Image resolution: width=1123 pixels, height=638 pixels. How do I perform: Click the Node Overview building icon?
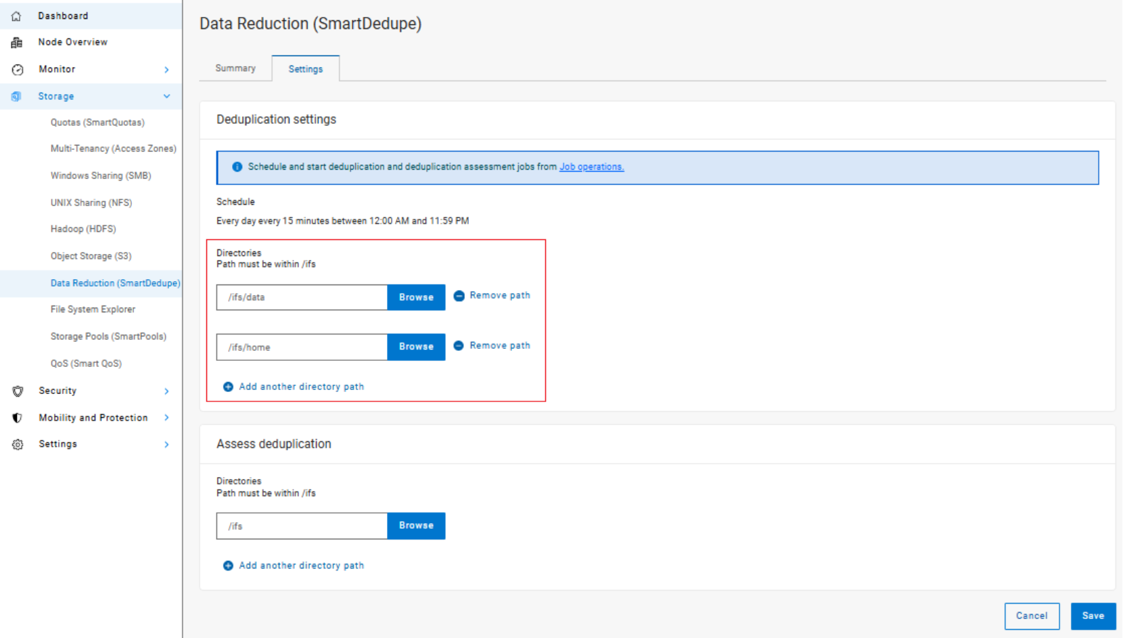pos(17,43)
